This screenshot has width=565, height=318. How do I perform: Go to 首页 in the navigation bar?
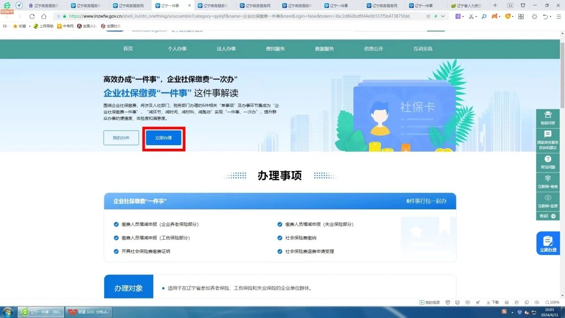coord(128,49)
